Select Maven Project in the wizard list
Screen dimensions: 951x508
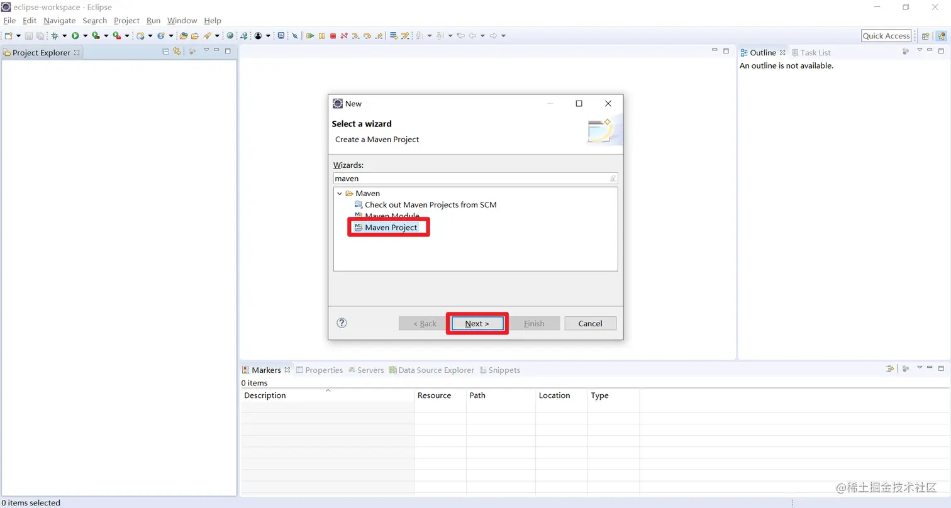(386, 228)
